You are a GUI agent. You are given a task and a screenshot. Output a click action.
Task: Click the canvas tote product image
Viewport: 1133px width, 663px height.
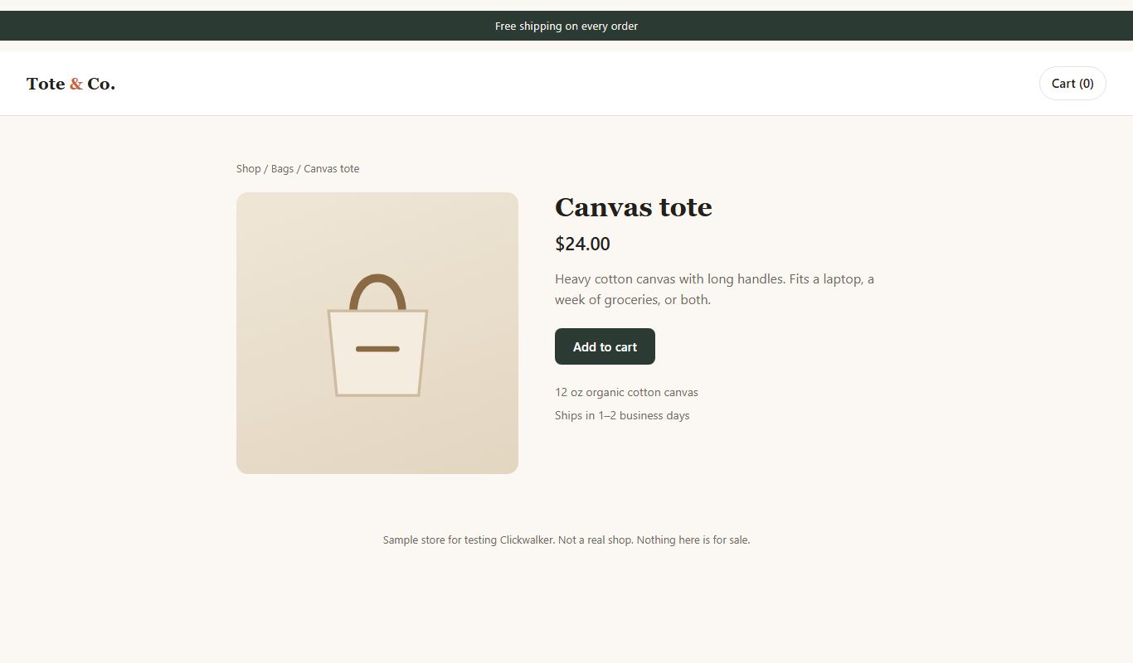377,333
